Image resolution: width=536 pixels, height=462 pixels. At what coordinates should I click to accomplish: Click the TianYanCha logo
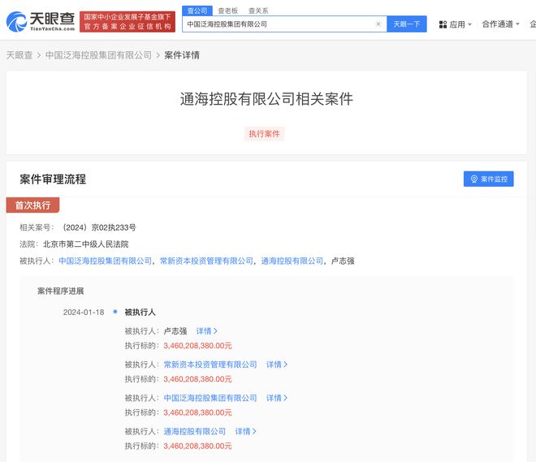[41, 21]
